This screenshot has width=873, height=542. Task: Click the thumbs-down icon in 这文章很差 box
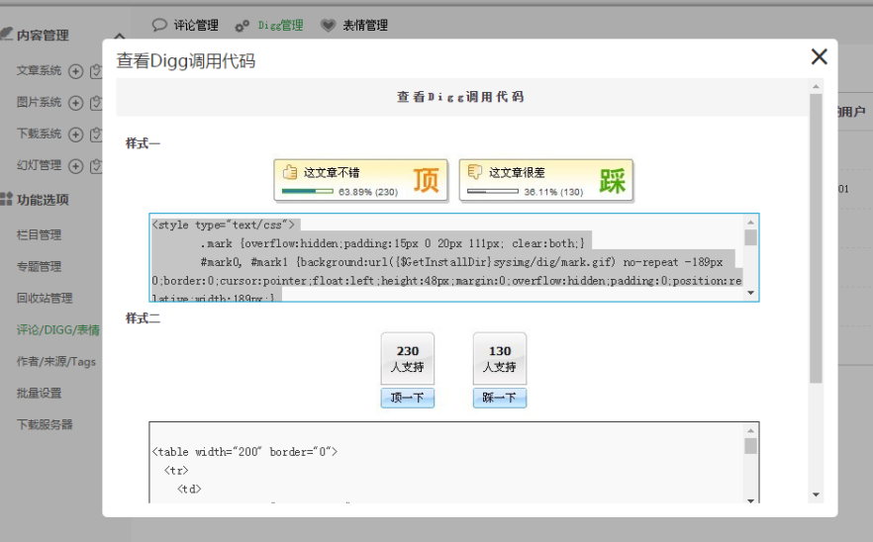(x=475, y=172)
